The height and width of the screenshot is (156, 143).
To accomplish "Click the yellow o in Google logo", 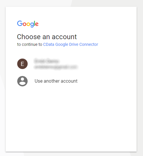I will click(x=28, y=24).
